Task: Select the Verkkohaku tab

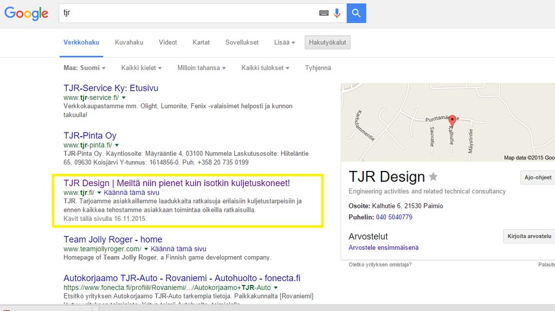Action: click(x=81, y=42)
